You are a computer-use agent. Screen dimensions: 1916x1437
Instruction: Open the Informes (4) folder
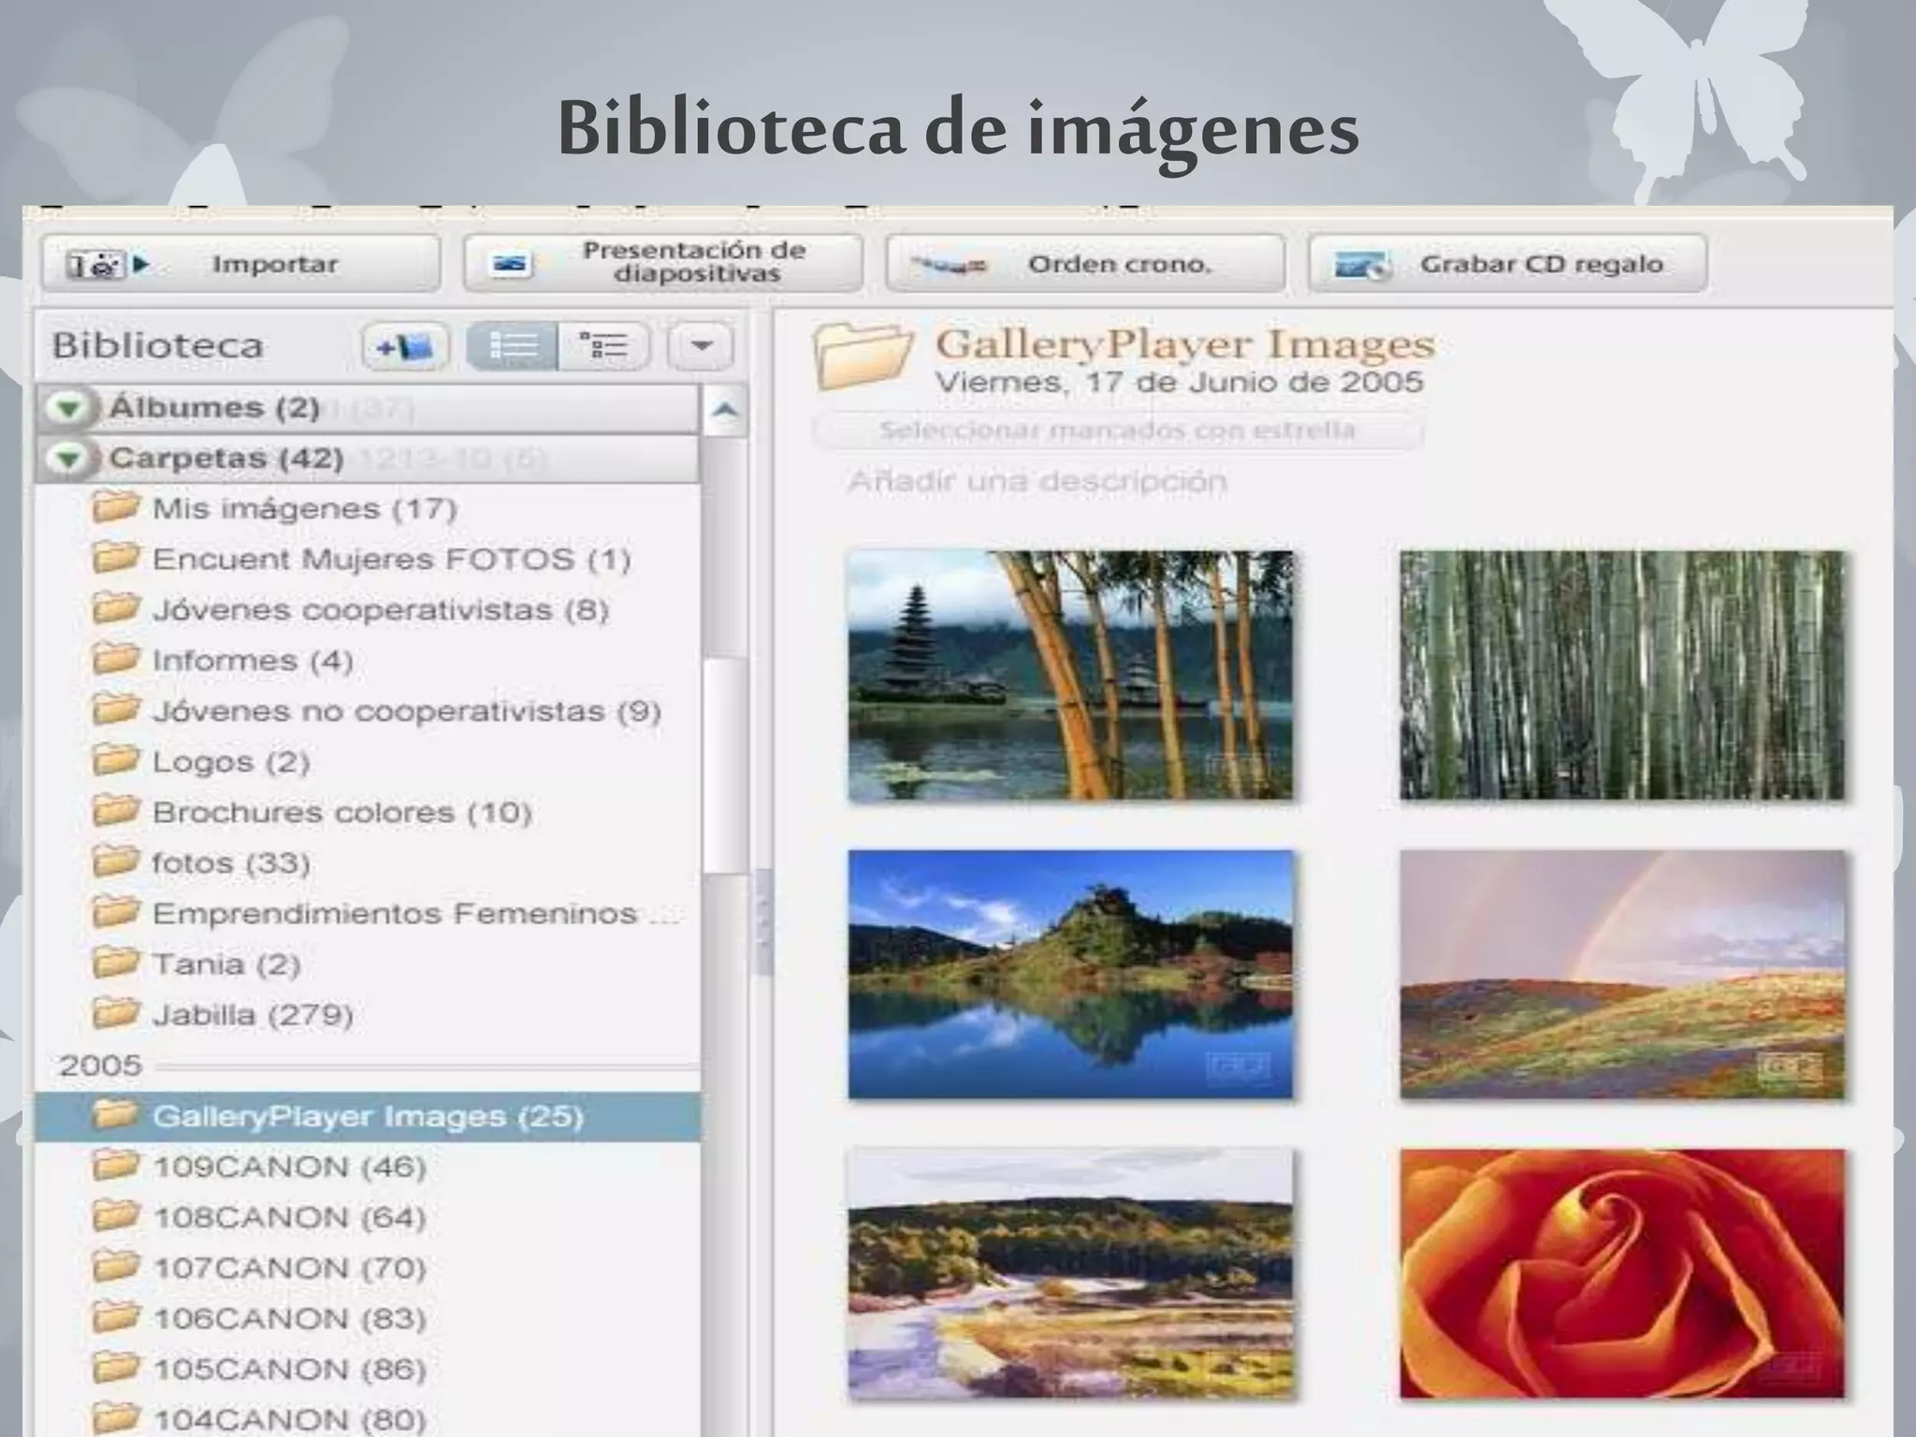tap(368, 660)
